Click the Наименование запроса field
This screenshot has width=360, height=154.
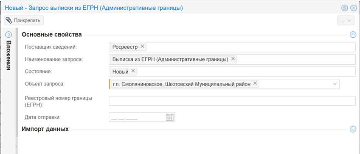click(232, 59)
